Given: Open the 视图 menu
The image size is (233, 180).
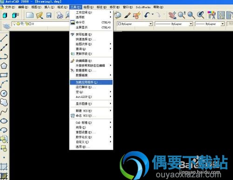Looking at the screenshot, I should (36, 7).
